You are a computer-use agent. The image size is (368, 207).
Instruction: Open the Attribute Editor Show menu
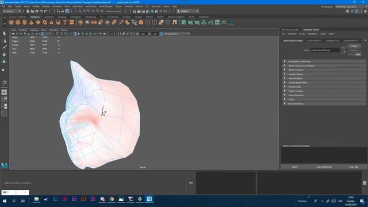pos(323,34)
